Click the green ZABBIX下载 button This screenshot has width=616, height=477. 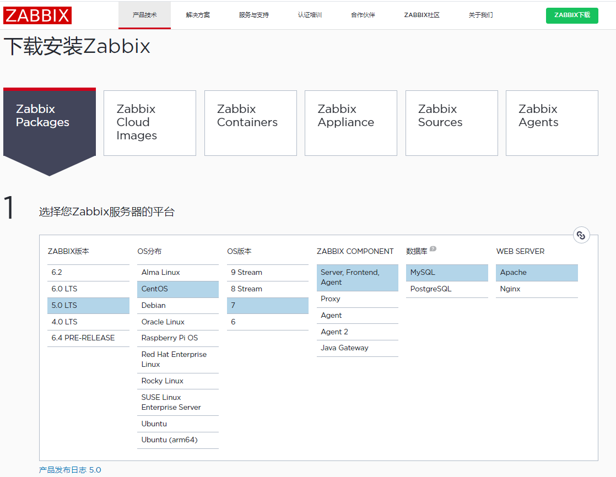coord(572,15)
